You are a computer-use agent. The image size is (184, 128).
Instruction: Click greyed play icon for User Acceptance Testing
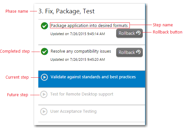[x=44, y=111]
